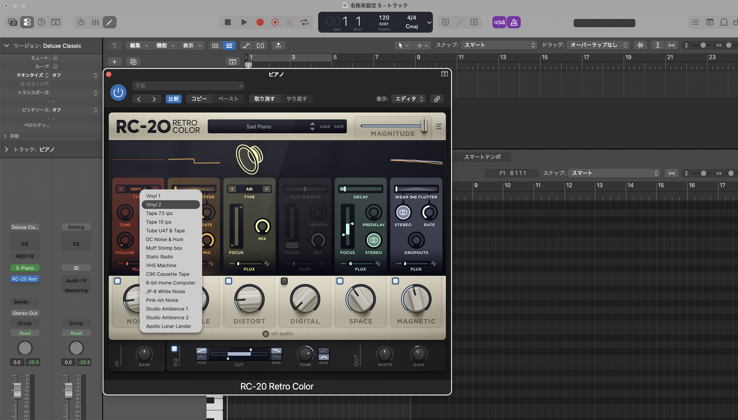Open the 編集 menu dropdown
738x420 pixels.
(x=139, y=46)
